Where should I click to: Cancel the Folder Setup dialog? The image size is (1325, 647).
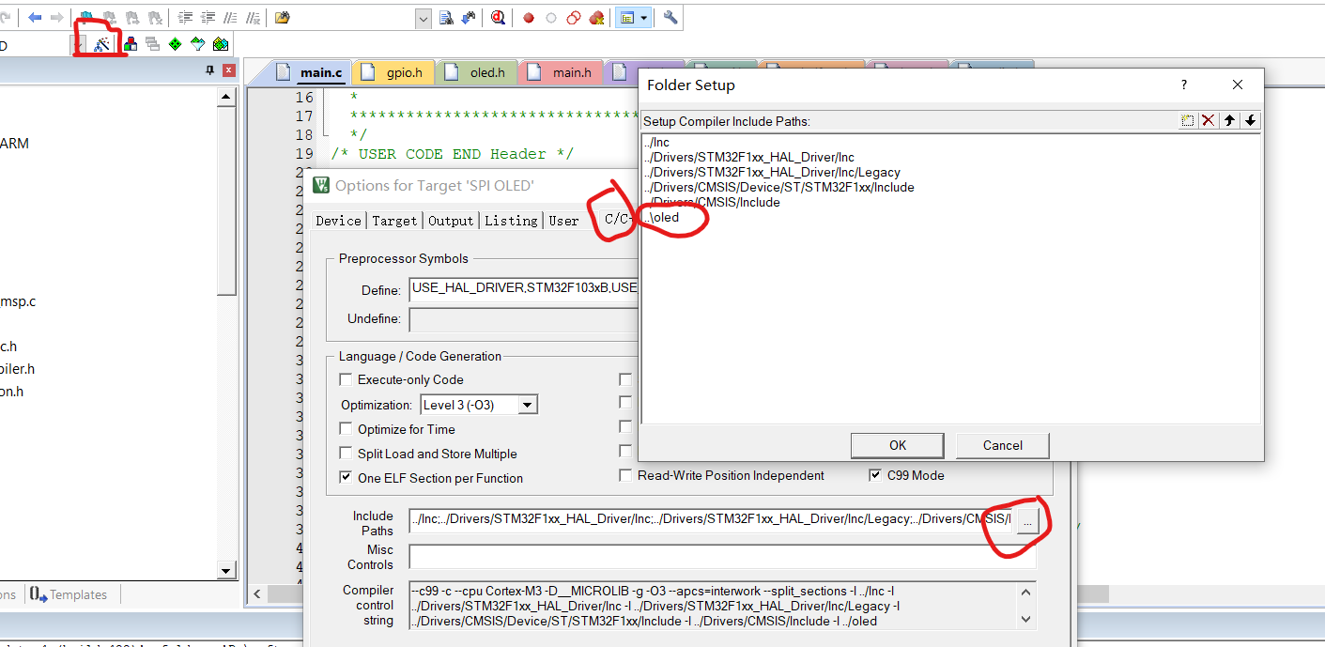1002,445
